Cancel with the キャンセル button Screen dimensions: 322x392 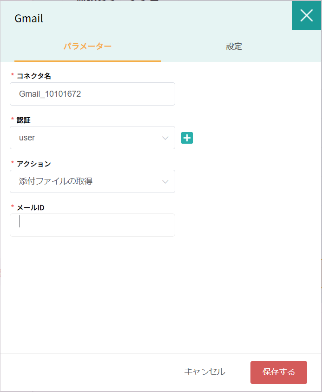tap(205, 372)
